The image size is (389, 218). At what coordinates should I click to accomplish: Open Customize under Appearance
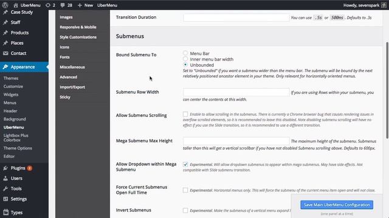13,87
